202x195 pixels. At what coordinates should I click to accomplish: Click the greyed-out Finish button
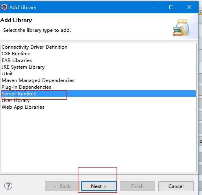(x=137, y=186)
